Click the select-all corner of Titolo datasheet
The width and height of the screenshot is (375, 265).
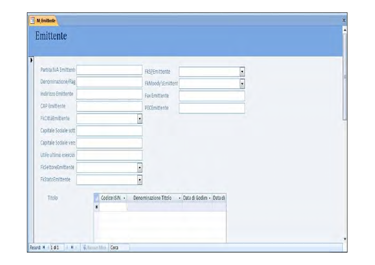click(x=97, y=198)
